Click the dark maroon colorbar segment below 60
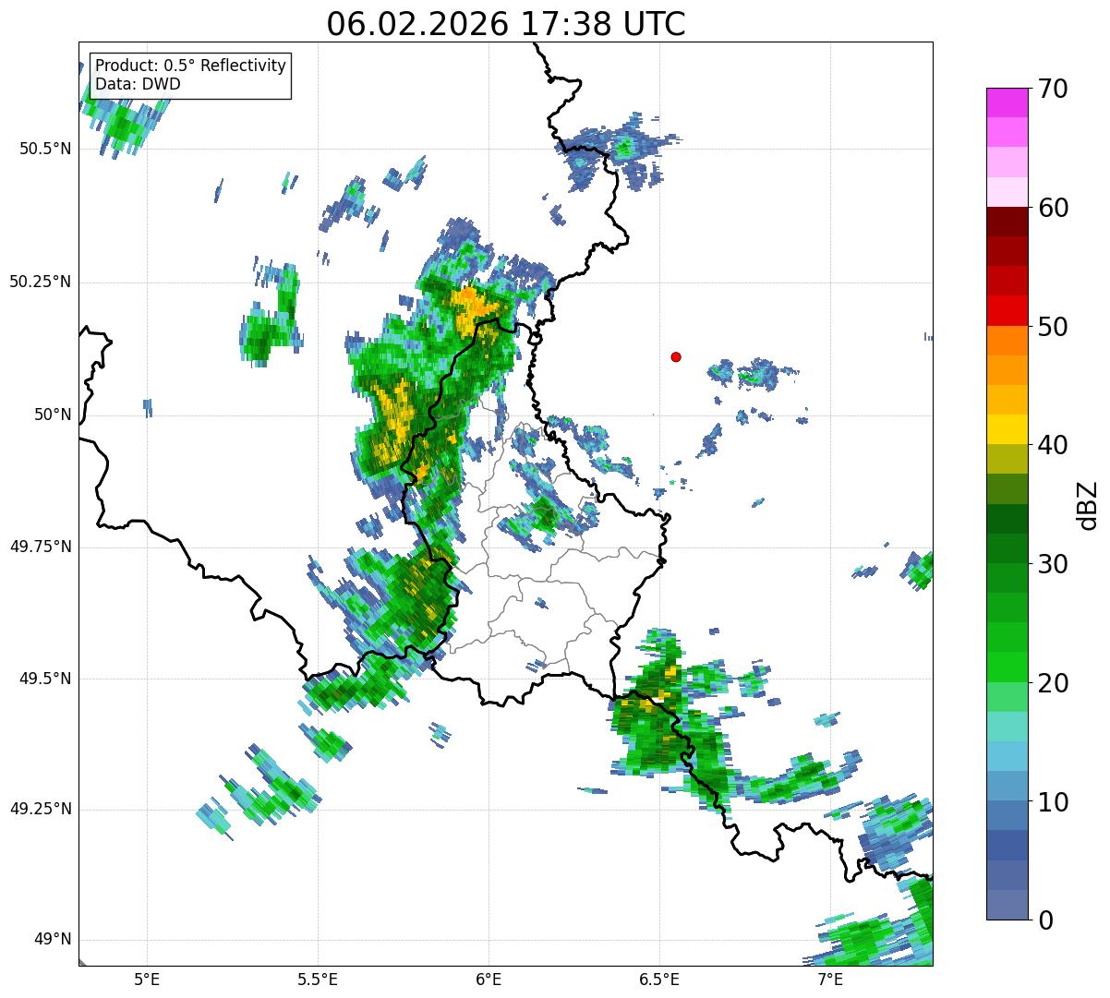The height and width of the screenshot is (998, 1110). [x=1007, y=222]
